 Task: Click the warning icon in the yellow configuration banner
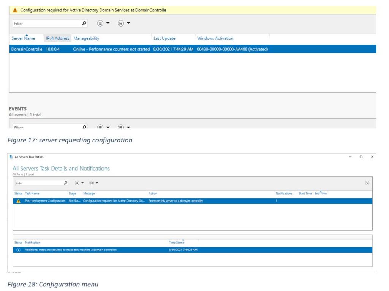[x=15, y=10]
